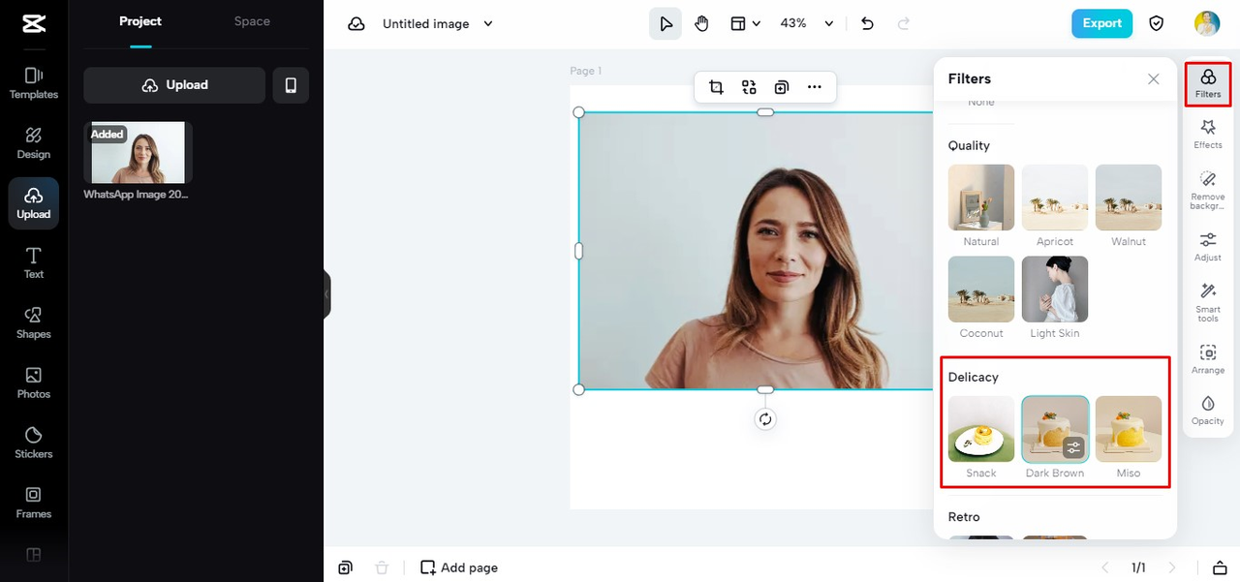Click the Export button

click(1101, 23)
